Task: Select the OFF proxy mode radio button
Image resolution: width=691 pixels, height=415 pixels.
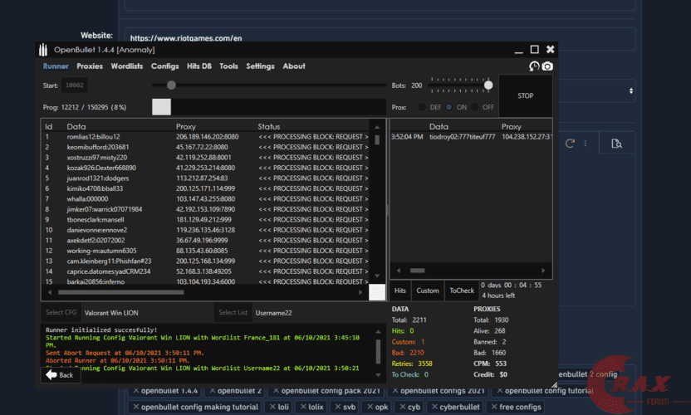Action: 476,107
